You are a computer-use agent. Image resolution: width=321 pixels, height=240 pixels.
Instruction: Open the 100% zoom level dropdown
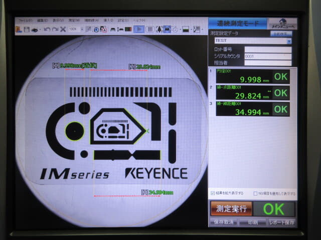click(x=82, y=29)
